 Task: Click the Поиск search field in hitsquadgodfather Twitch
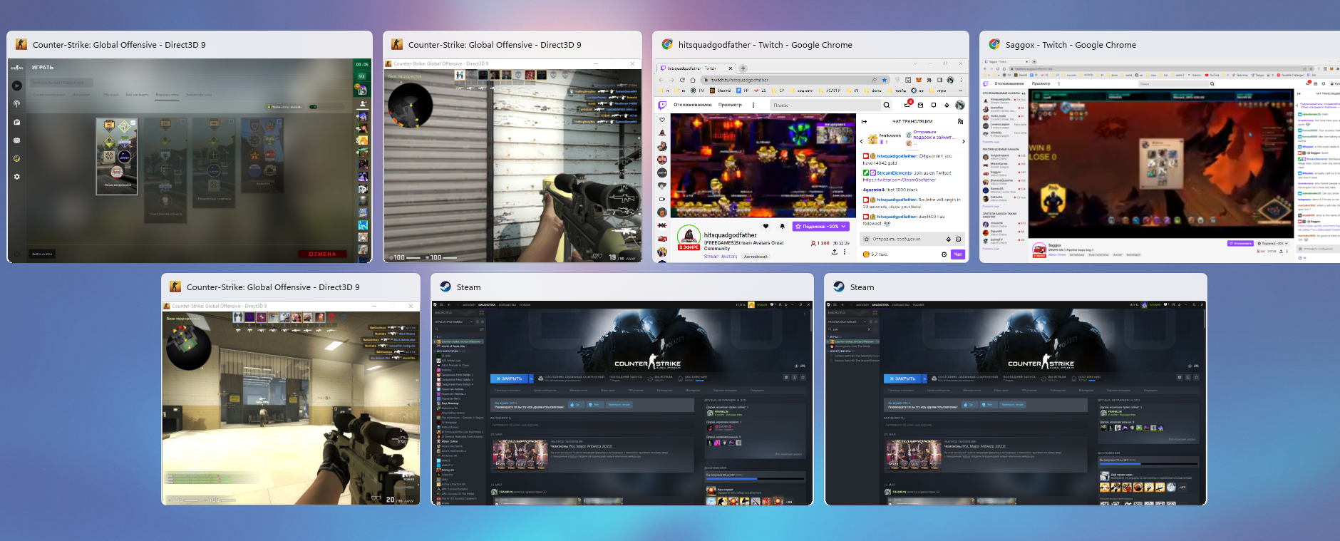825,105
